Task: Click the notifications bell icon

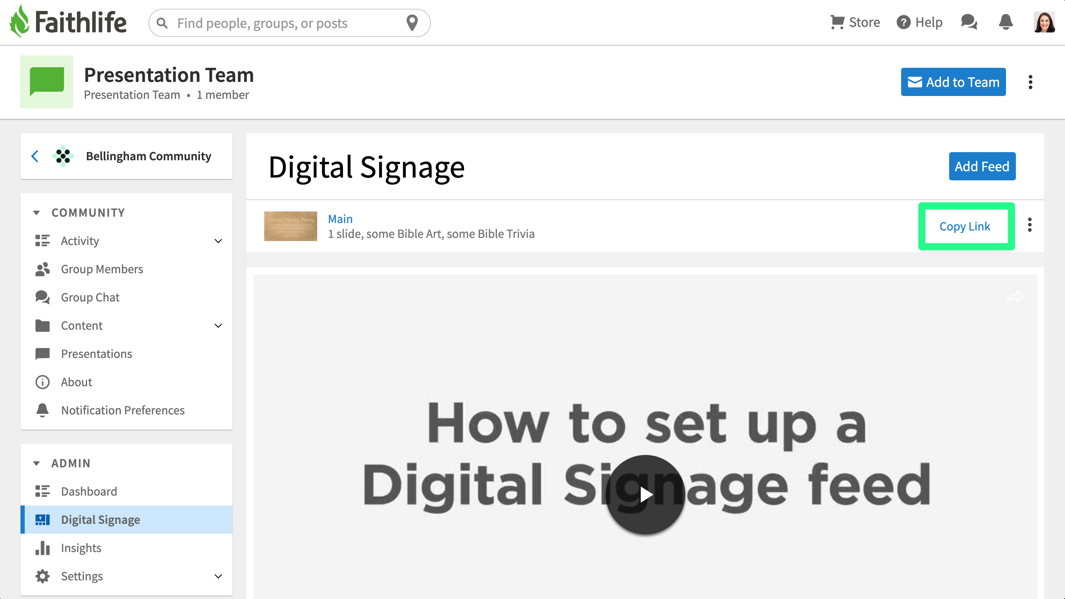Action: 1005,22
